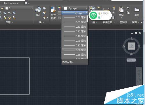The image size is (145, 105).
Task: Click the white color swatch of layer 0
Action: click(6, 8)
